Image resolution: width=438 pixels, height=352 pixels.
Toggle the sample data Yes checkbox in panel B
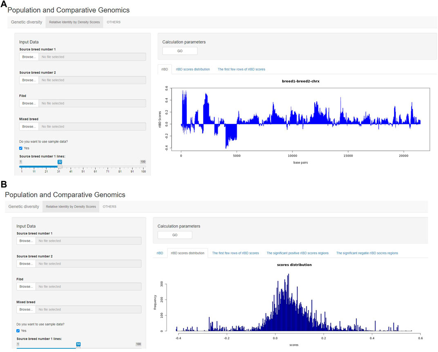click(18, 331)
